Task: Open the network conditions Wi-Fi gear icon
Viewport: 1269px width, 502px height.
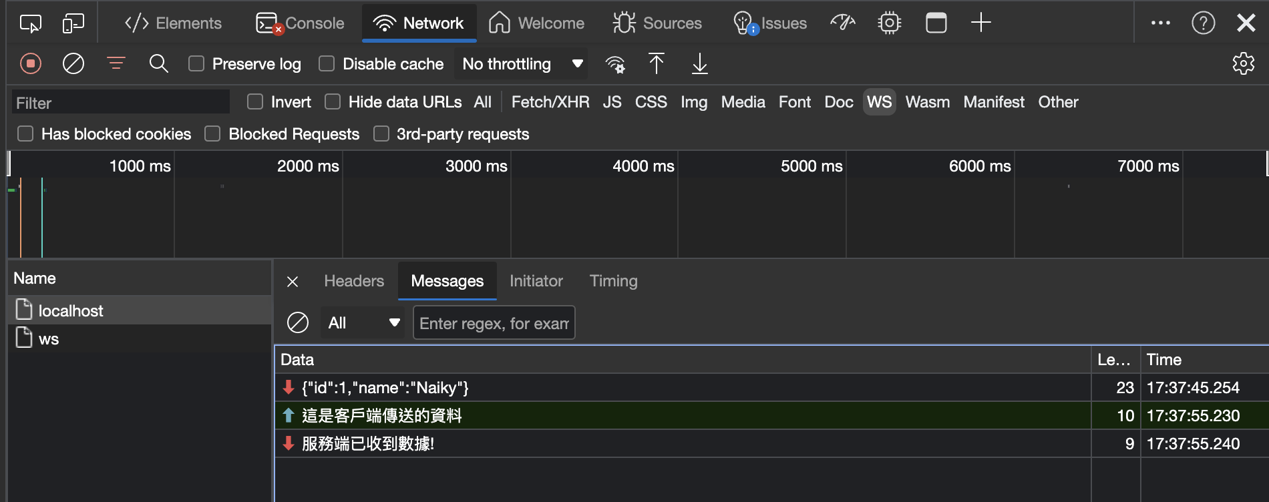Action: (615, 64)
